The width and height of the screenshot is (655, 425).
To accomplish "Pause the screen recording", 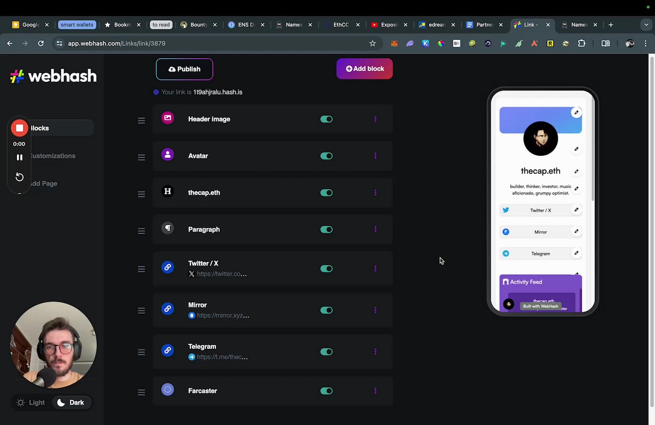I will click(19, 158).
